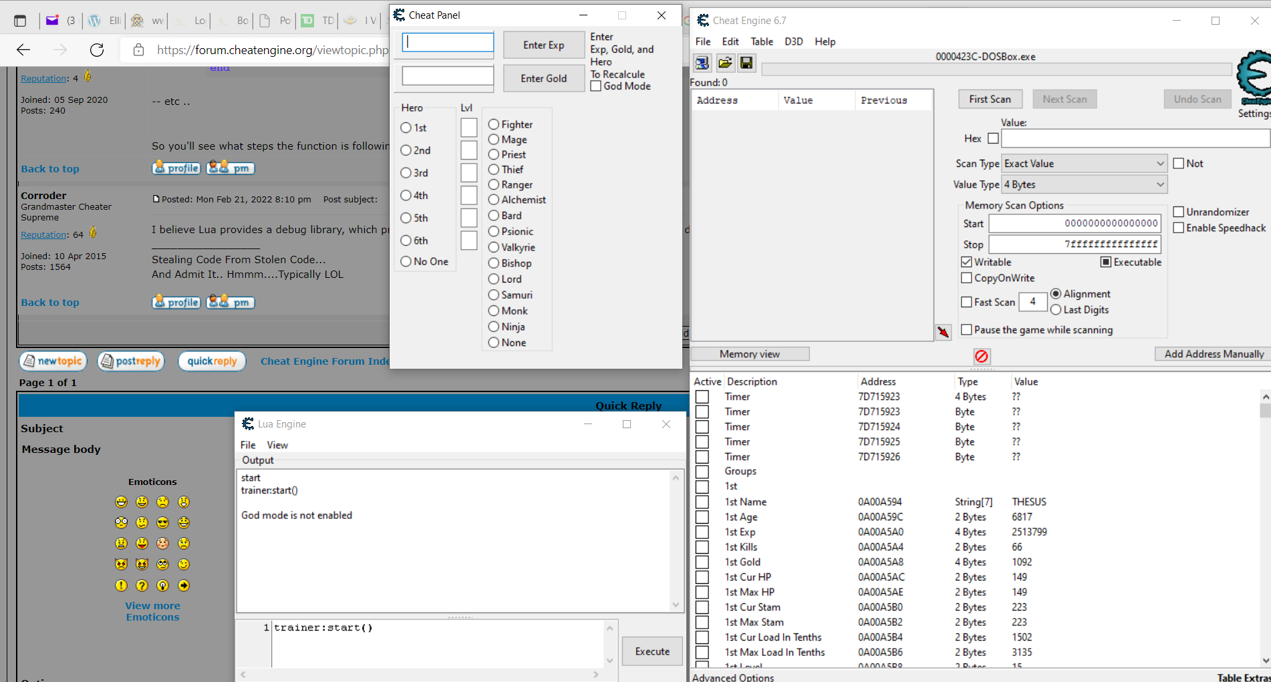The image size is (1271, 682).
Task: Select the Ninja class radio button
Action: click(494, 327)
